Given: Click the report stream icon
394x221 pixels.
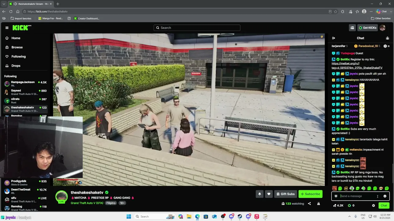Looking at the screenshot, I should [x=319, y=204].
